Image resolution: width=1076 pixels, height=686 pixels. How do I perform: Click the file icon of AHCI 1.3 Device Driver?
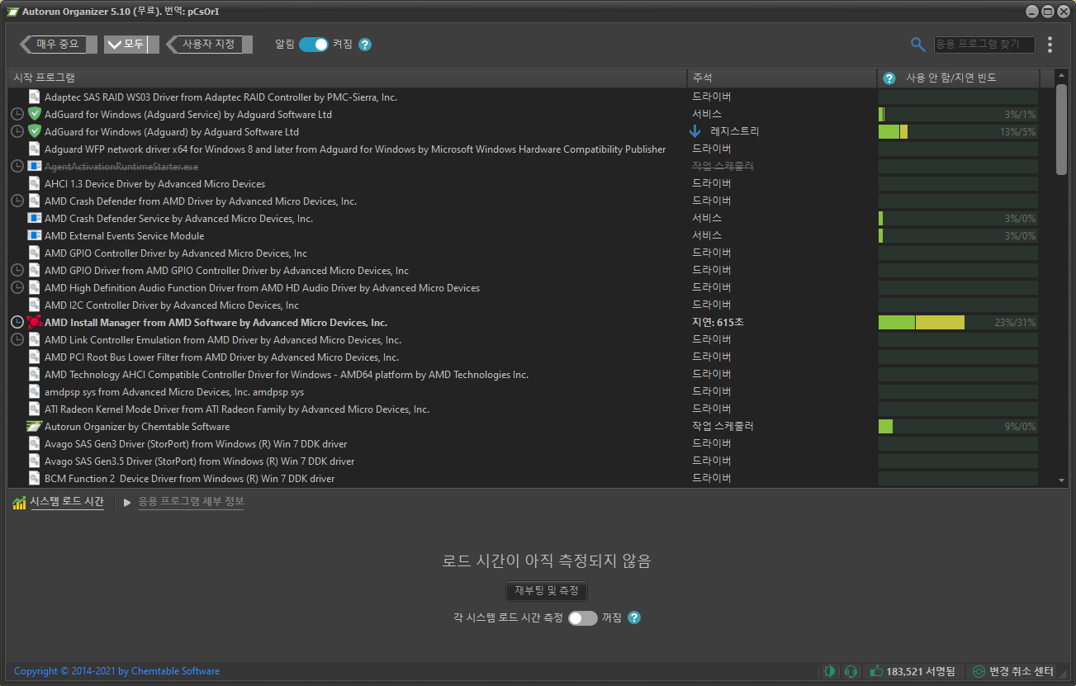pyautogui.click(x=35, y=183)
